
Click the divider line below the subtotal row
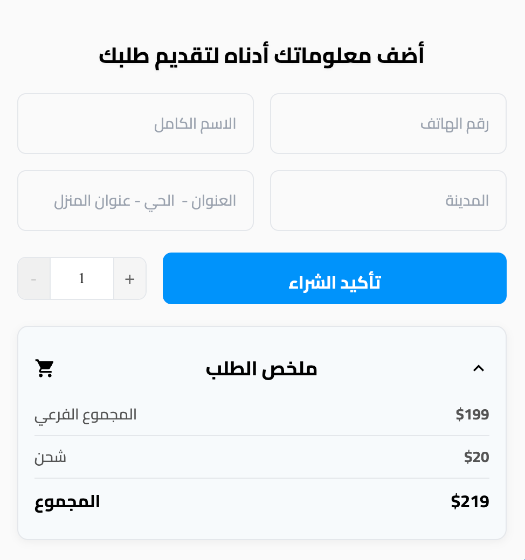pos(262,436)
